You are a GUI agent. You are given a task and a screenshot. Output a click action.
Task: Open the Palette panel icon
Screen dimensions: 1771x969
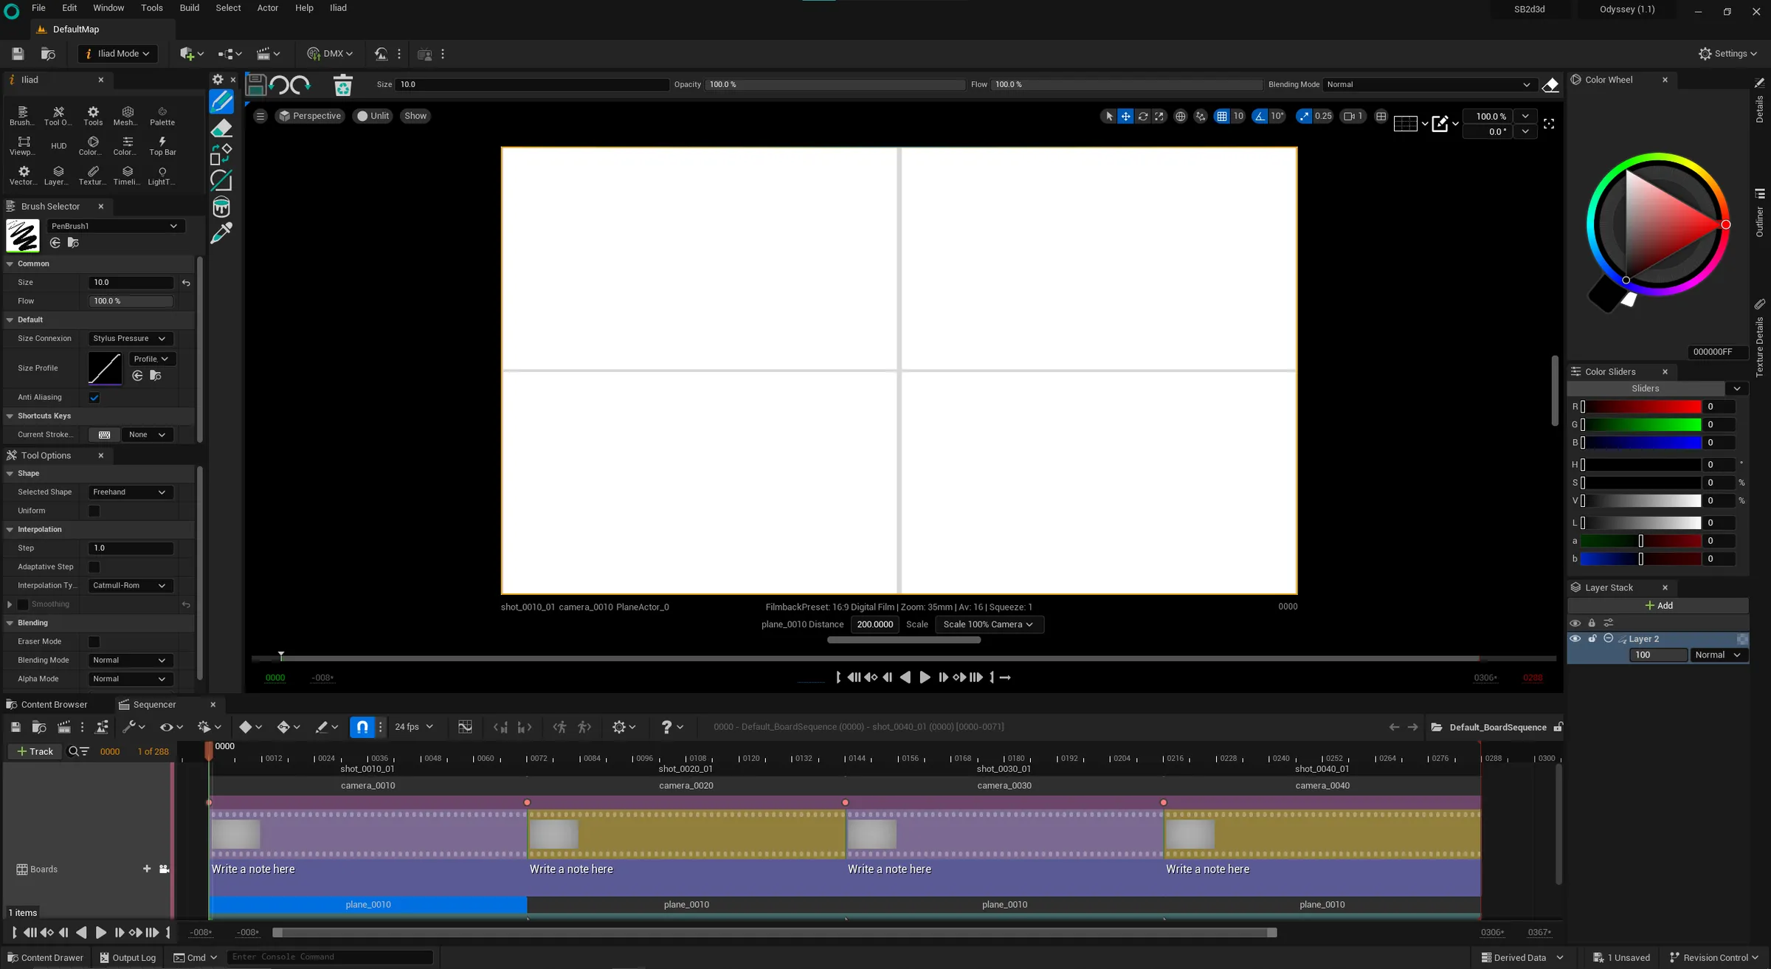coord(162,116)
